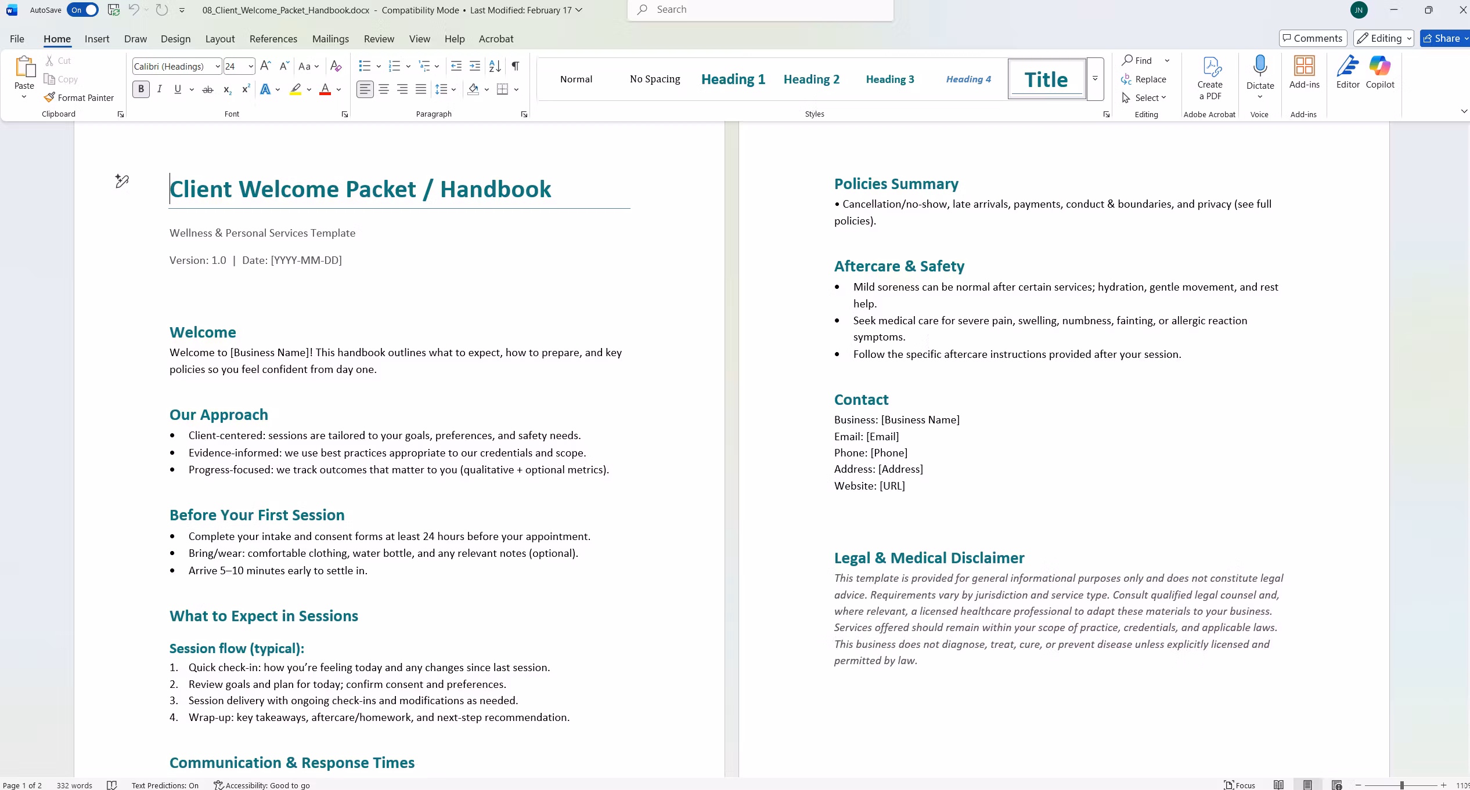Toggle Bold formatting button

click(x=141, y=89)
